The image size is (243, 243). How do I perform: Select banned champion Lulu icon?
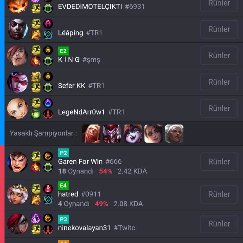point(133,134)
